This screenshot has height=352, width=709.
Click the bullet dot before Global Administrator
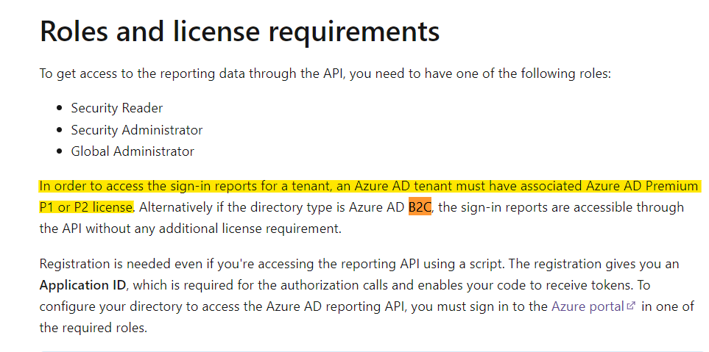coord(60,152)
